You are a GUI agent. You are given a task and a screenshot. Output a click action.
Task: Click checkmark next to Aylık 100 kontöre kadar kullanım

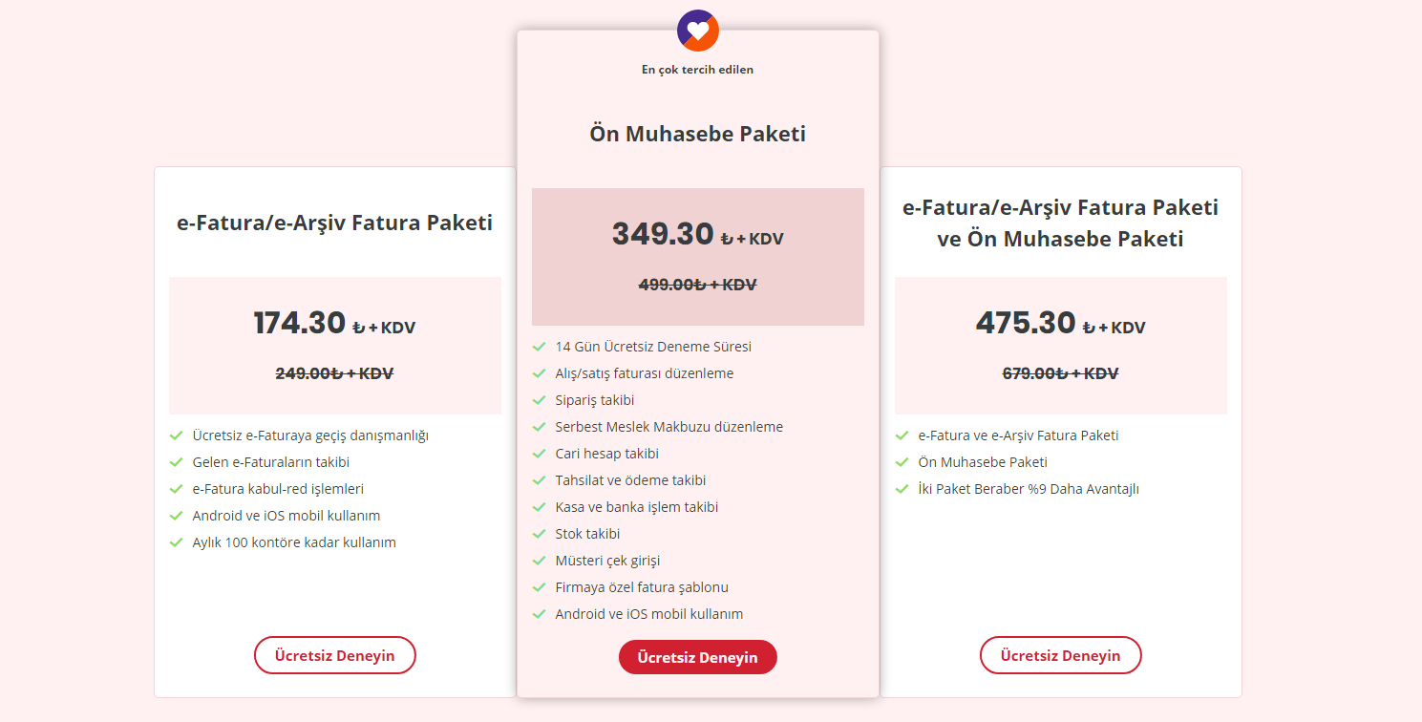tap(176, 542)
